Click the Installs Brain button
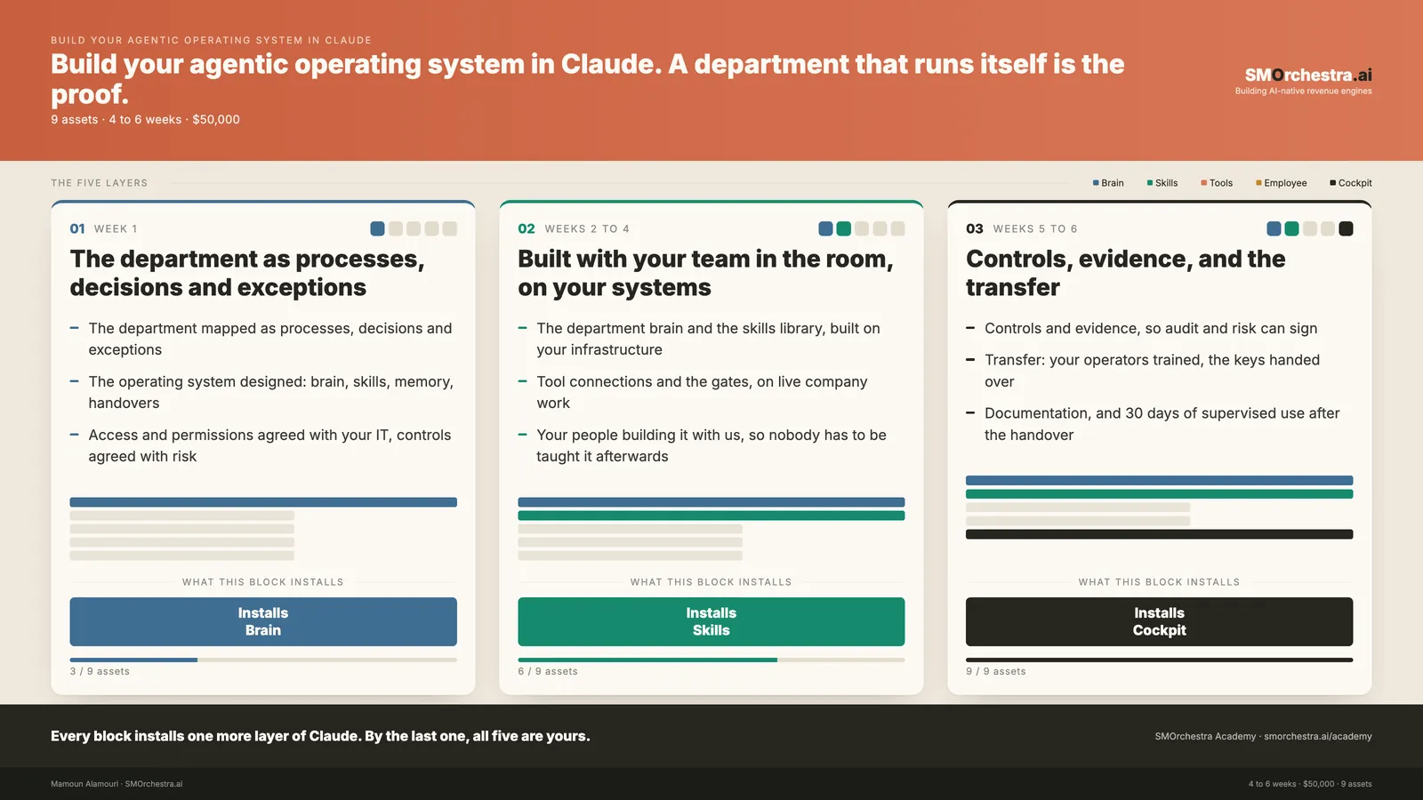 [263, 621]
